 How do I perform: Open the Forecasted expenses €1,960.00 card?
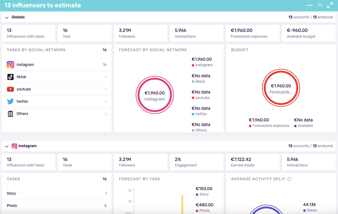click(253, 33)
